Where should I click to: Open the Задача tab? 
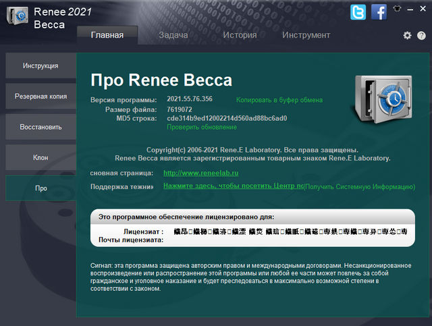point(173,34)
